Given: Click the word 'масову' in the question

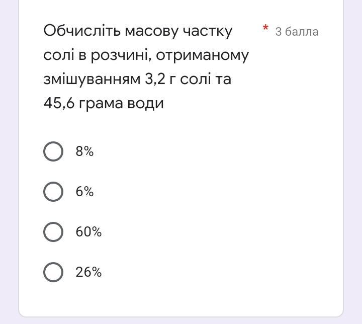Looking at the screenshot, I should 152,32.
